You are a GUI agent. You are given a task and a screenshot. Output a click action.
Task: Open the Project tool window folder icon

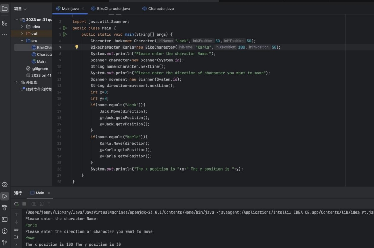(5, 9)
